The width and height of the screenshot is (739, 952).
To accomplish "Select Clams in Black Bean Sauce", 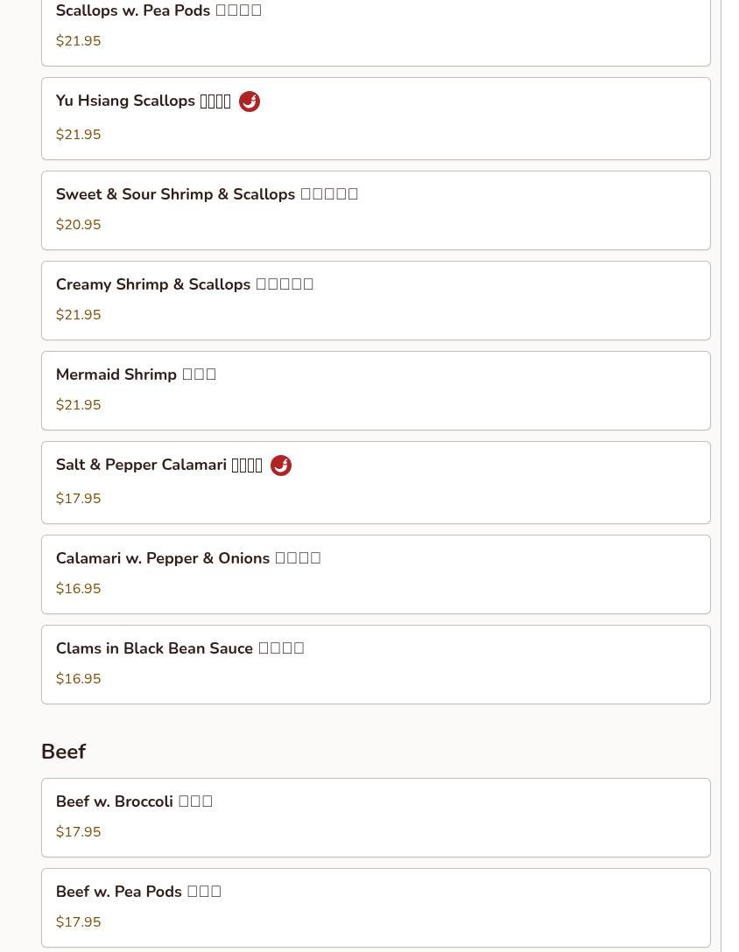I will pos(376,665).
